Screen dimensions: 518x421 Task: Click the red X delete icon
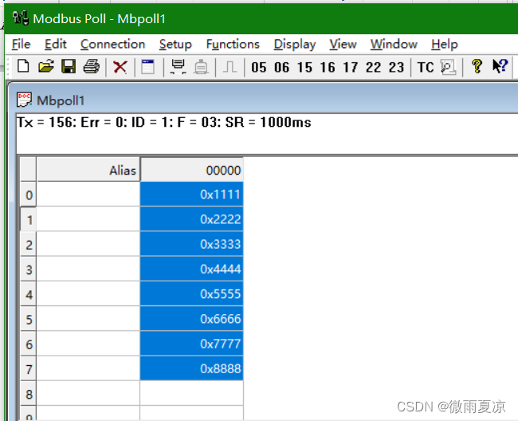click(120, 67)
